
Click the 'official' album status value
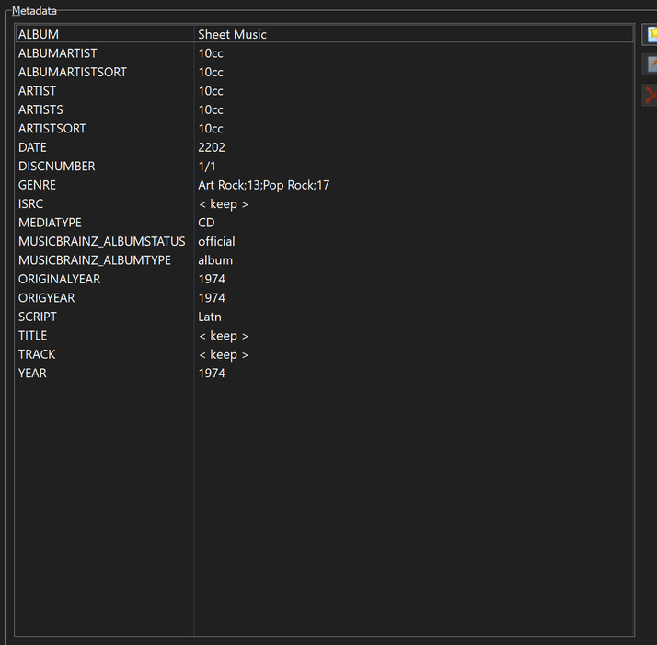pyautogui.click(x=216, y=242)
